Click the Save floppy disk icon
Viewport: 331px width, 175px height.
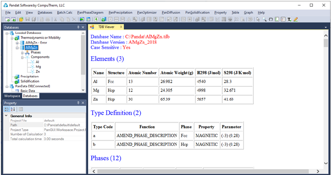[x=27, y=19]
